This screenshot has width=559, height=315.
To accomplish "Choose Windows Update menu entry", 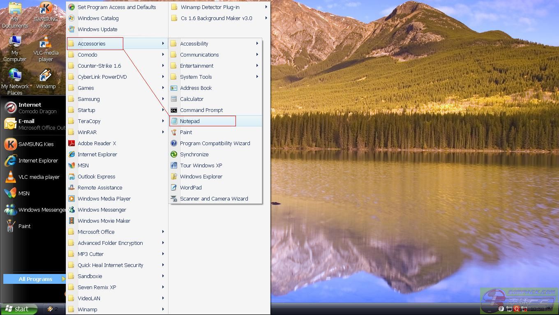I will point(97,29).
